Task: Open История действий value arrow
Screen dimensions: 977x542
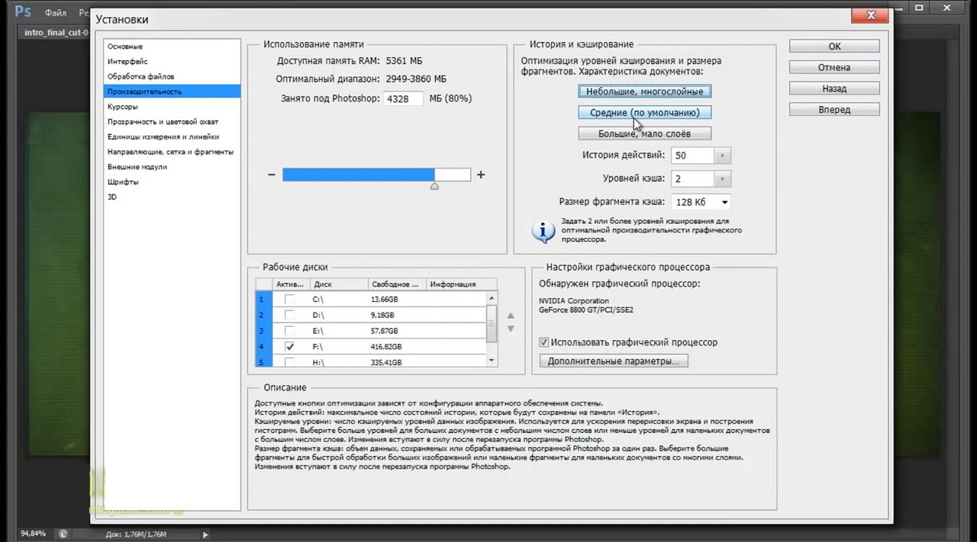Action: [722, 156]
